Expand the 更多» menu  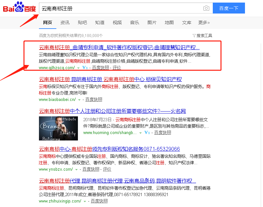[204, 22]
